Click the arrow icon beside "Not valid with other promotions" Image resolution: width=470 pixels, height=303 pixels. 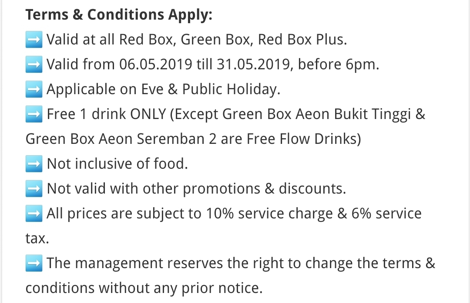coord(34,189)
